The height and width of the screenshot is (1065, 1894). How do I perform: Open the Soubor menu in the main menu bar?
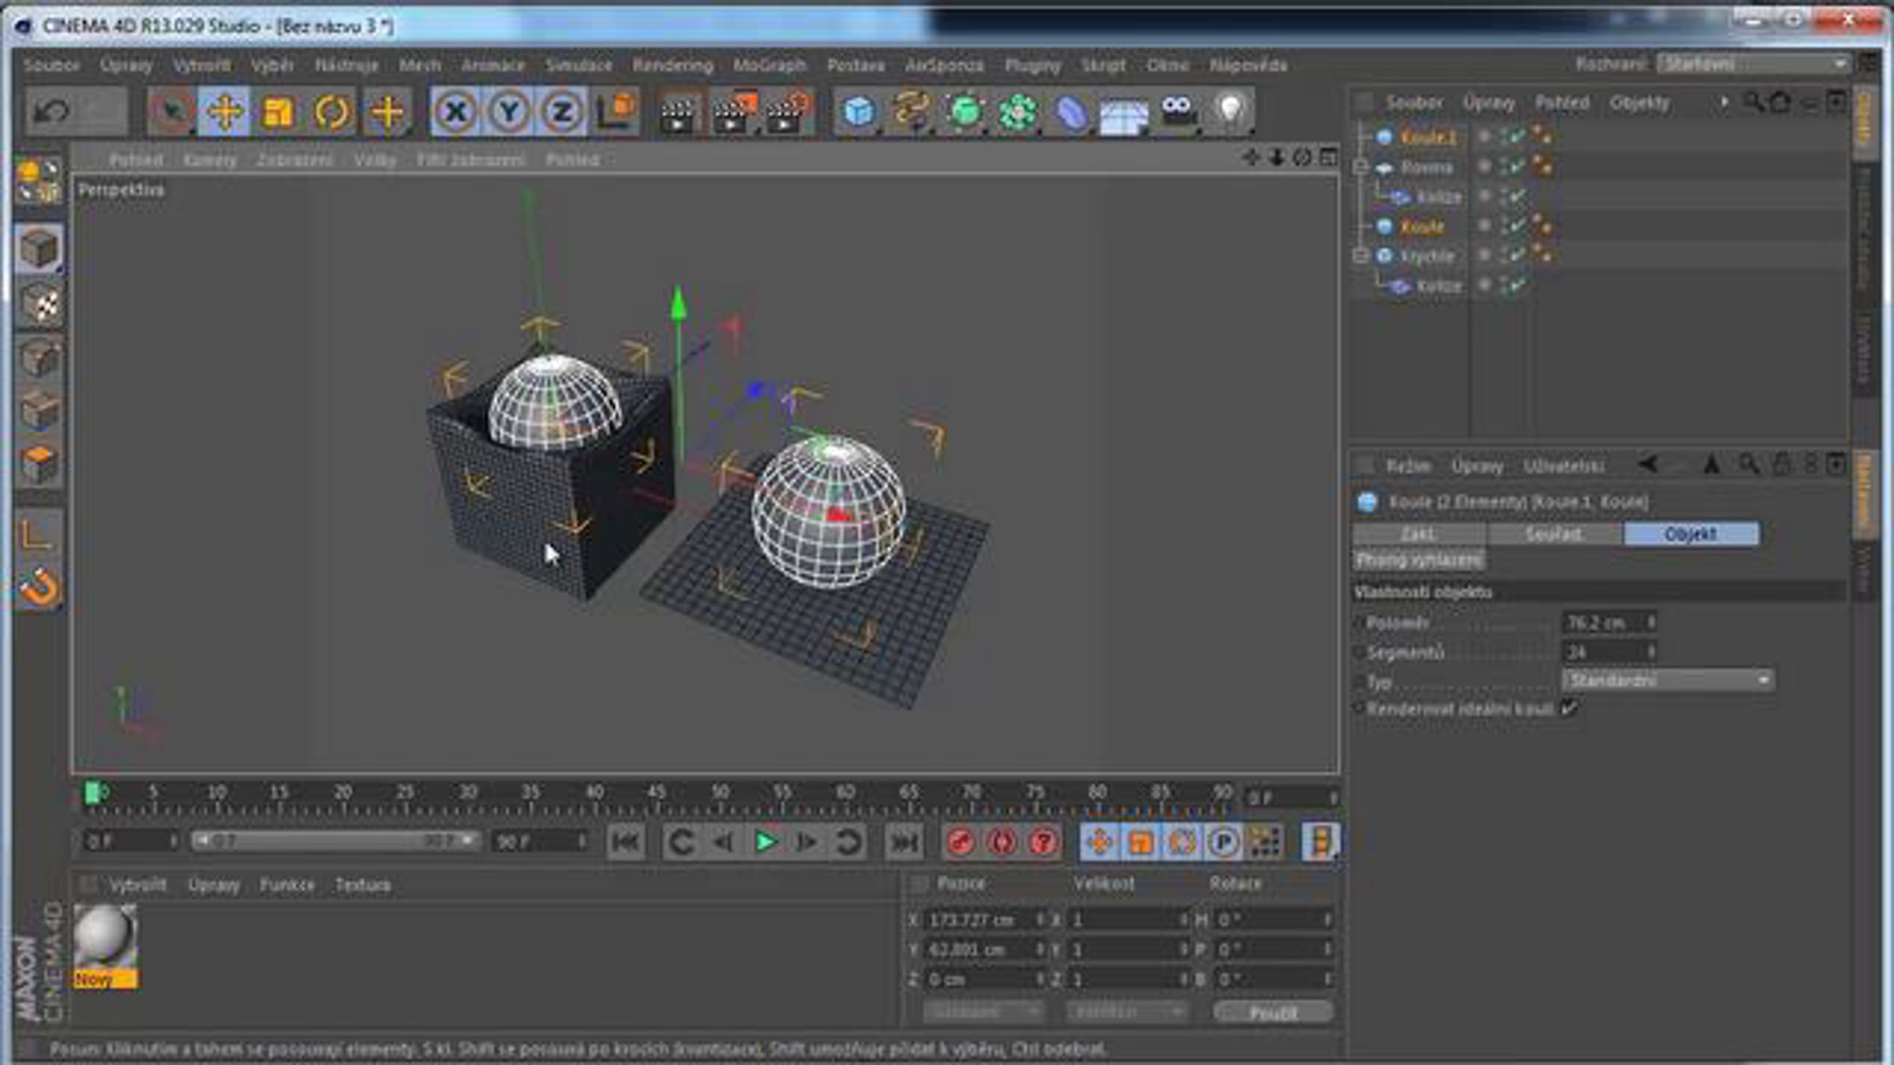pyautogui.click(x=52, y=65)
